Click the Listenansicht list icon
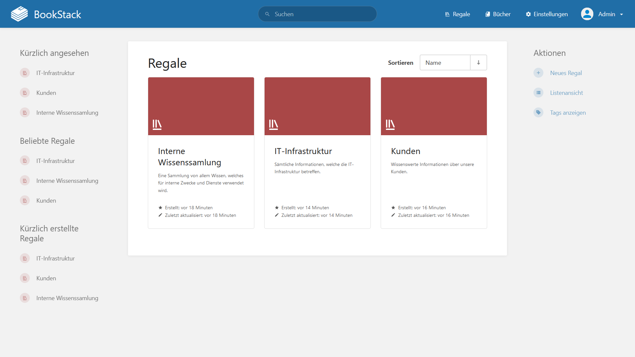Screen dimensions: 635x357 pos(538,93)
